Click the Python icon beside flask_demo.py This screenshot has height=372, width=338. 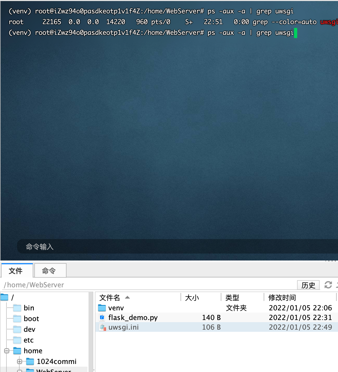102,317
